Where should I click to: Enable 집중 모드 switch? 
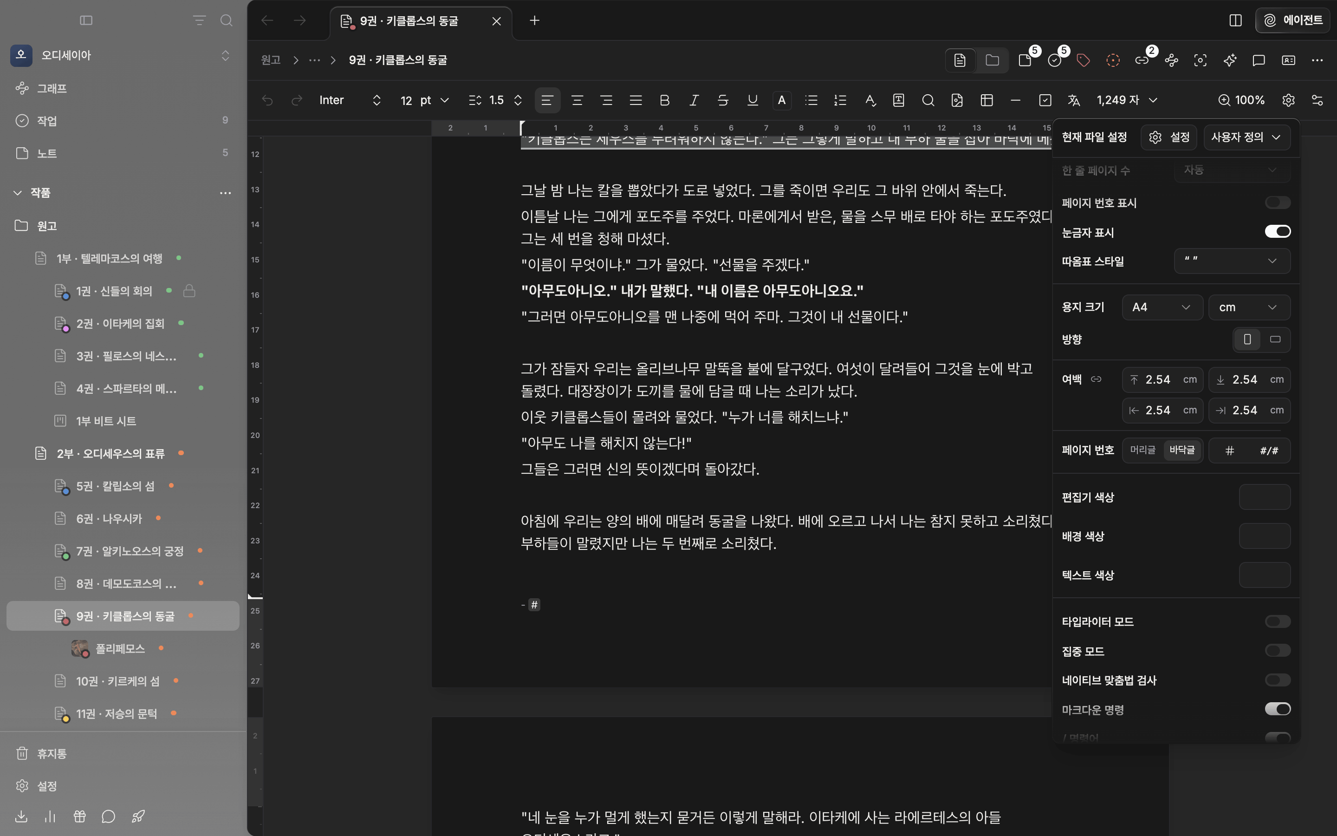coord(1277,651)
